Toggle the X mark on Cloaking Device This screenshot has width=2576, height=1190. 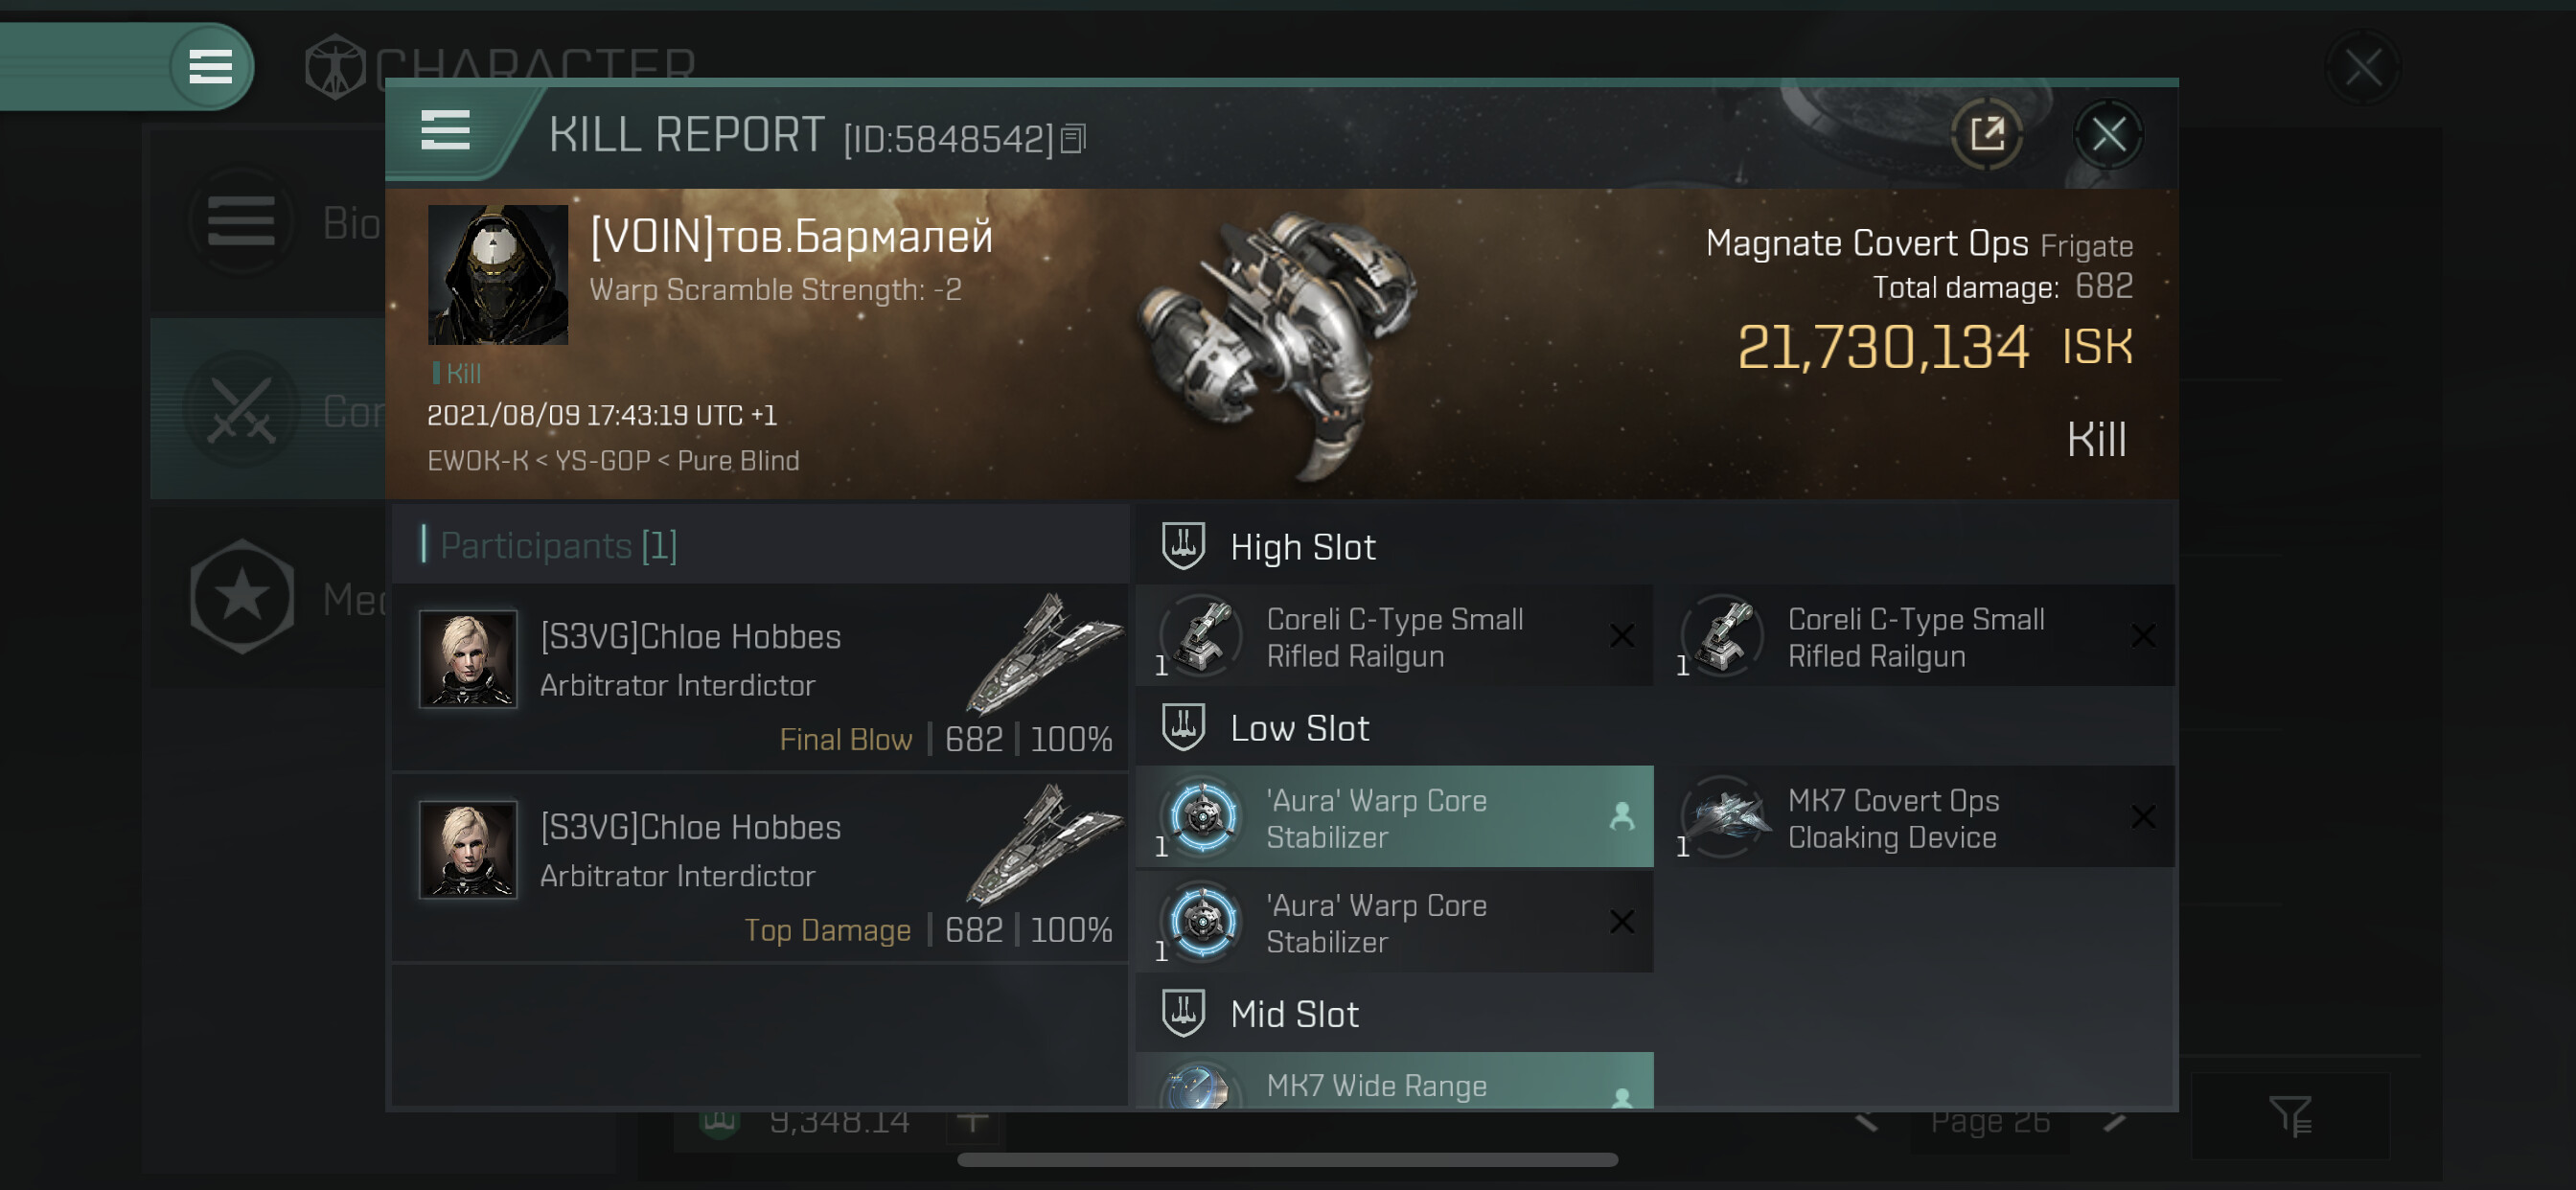[2143, 817]
